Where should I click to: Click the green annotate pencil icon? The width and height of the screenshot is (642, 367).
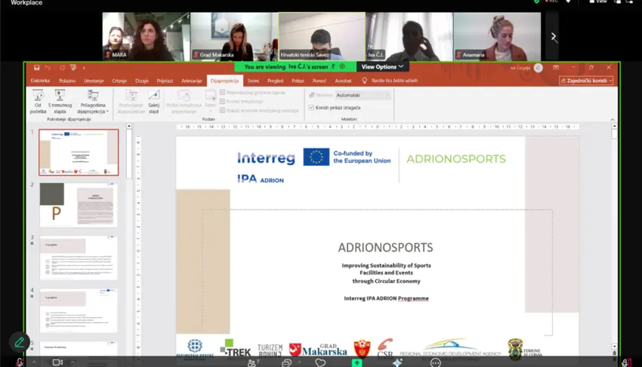pos(19,342)
